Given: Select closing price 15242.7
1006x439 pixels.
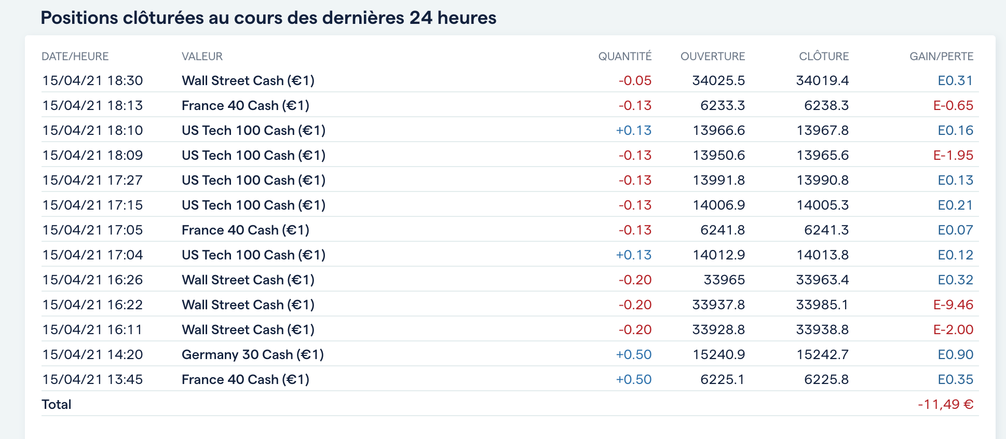Looking at the screenshot, I should tap(822, 355).
